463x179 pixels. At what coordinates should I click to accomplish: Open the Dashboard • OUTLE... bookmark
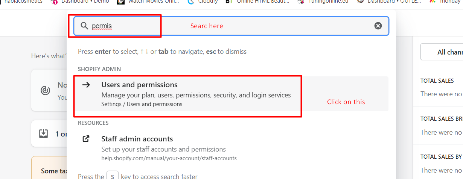[389, 2]
